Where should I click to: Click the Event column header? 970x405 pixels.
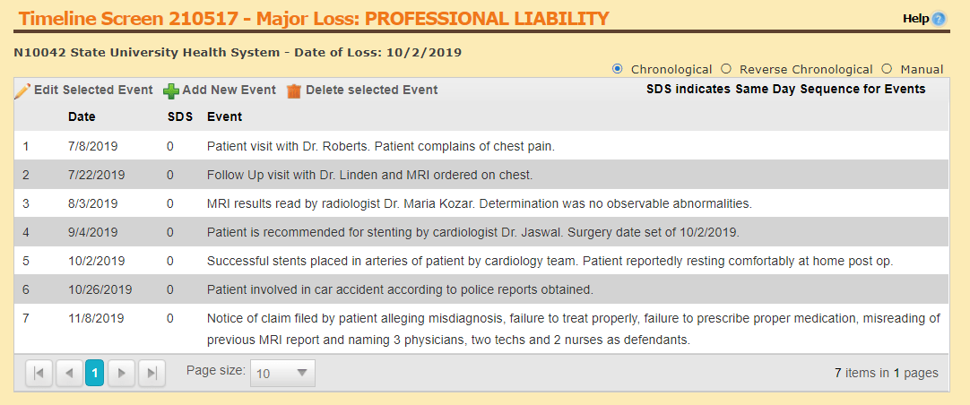tap(224, 116)
